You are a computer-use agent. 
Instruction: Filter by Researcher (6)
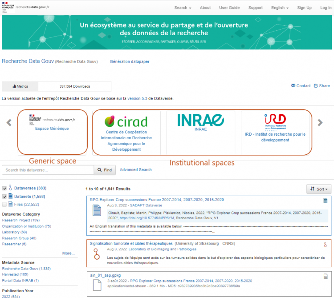pos(14,244)
